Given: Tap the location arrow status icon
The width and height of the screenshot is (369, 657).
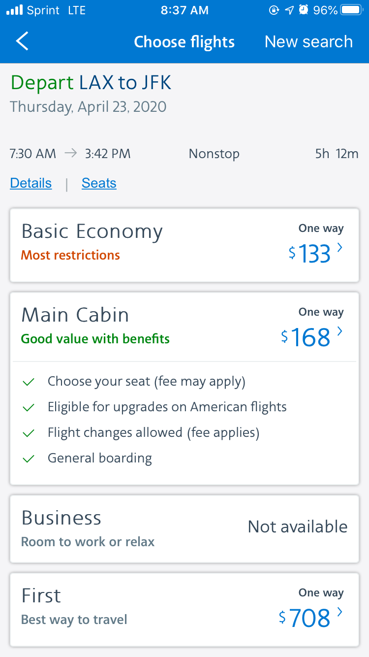Looking at the screenshot, I should (290, 10).
